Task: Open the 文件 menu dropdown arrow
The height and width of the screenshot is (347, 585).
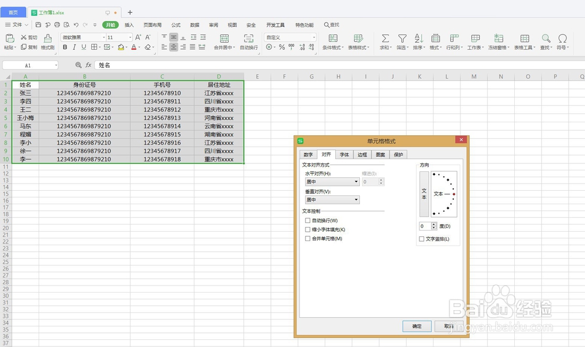Action: click(x=26, y=25)
